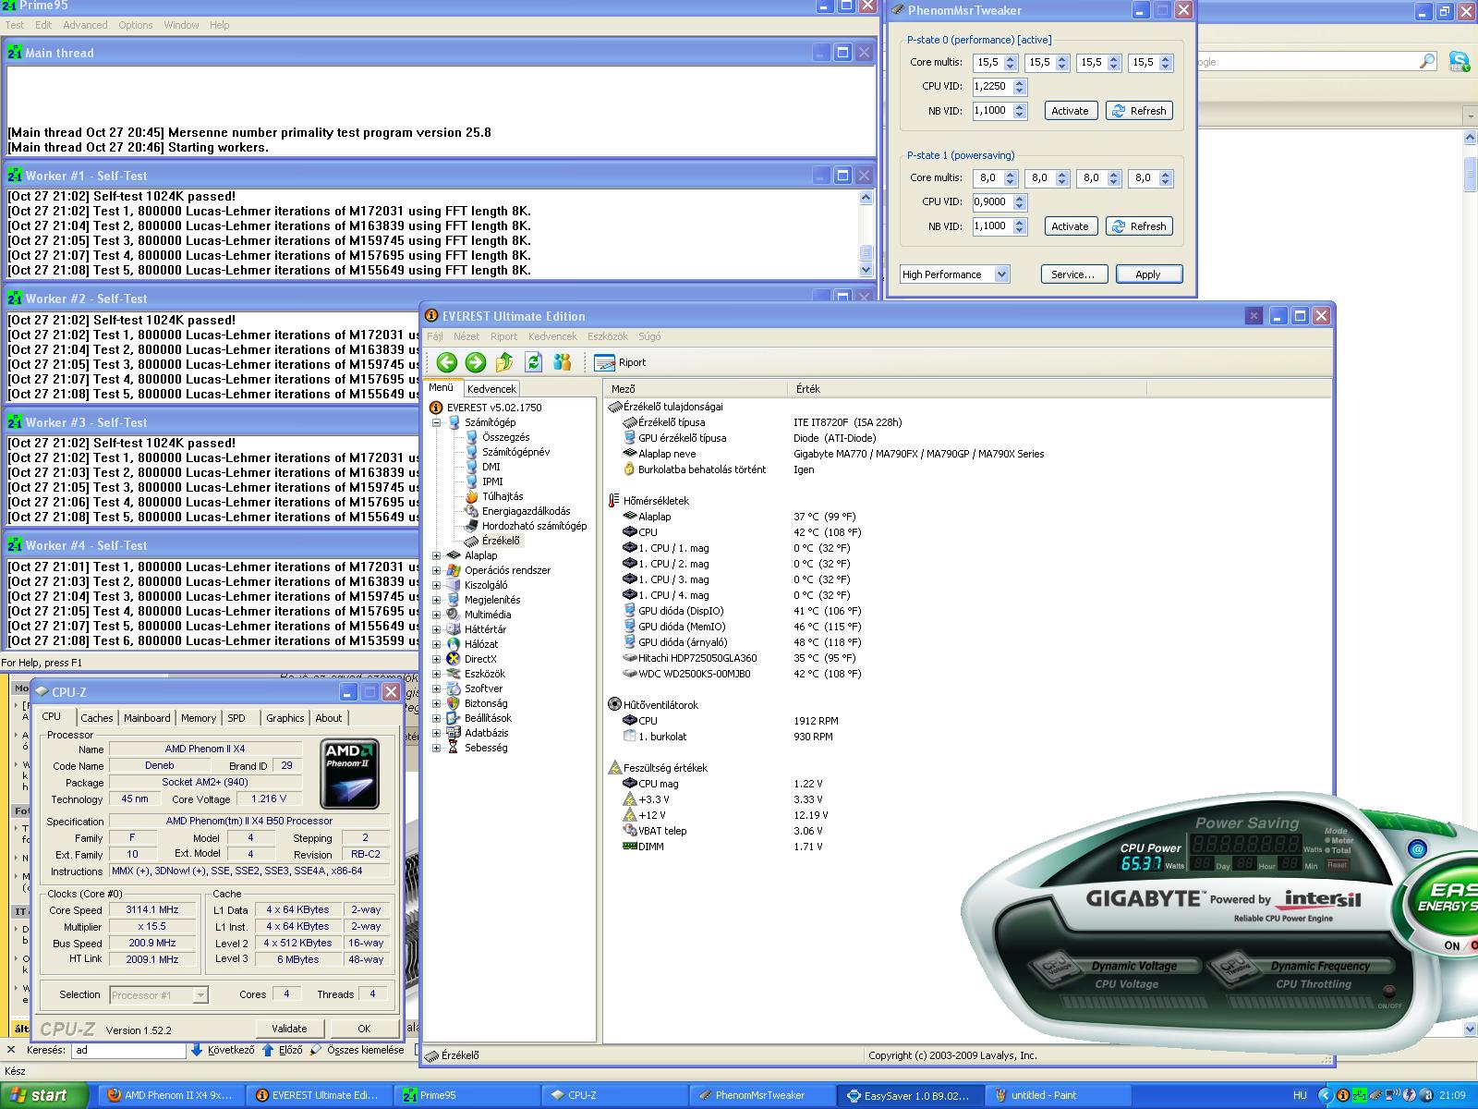
Task: Expand the Kiszolgáló tree node
Action: [437, 585]
